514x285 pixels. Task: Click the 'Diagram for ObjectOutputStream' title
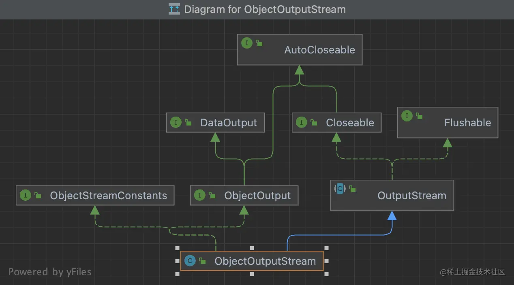point(265,9)
